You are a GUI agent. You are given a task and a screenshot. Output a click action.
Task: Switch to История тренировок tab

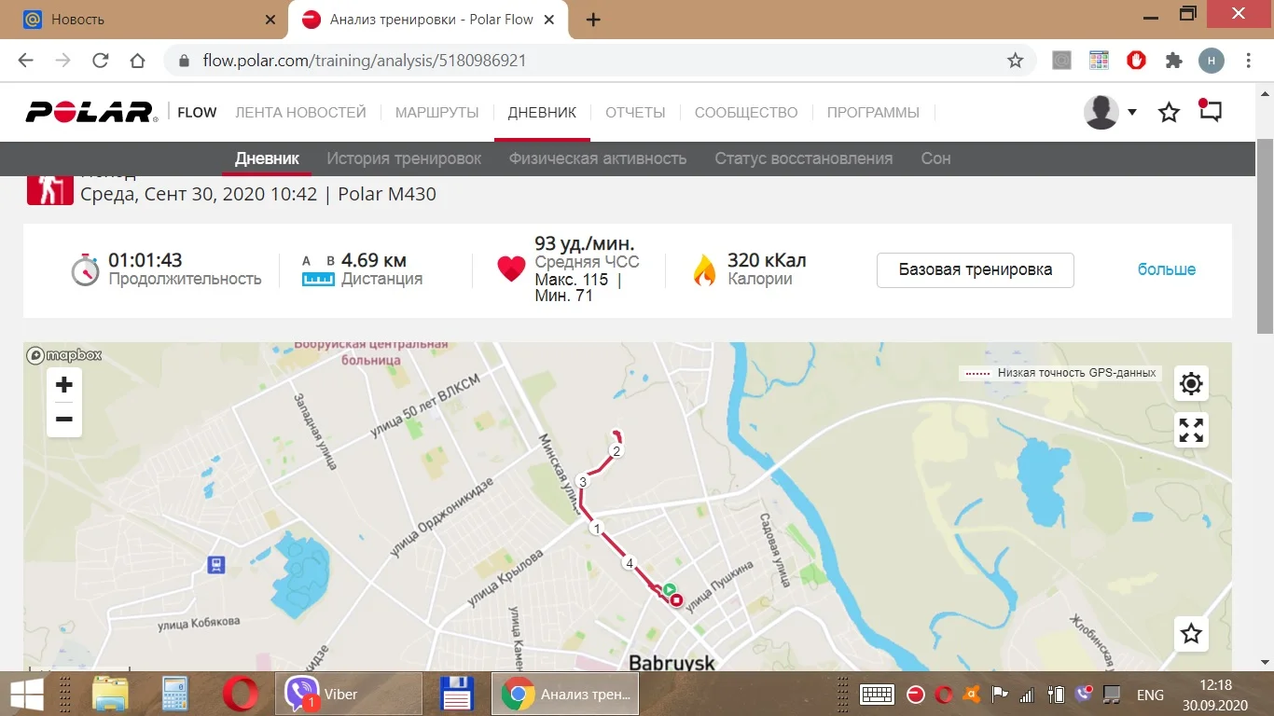tap(404, 158)
